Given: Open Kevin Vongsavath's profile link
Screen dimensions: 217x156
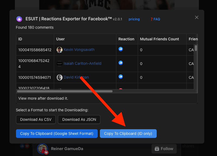Looking at the screenshot, I should coord(79,50).
